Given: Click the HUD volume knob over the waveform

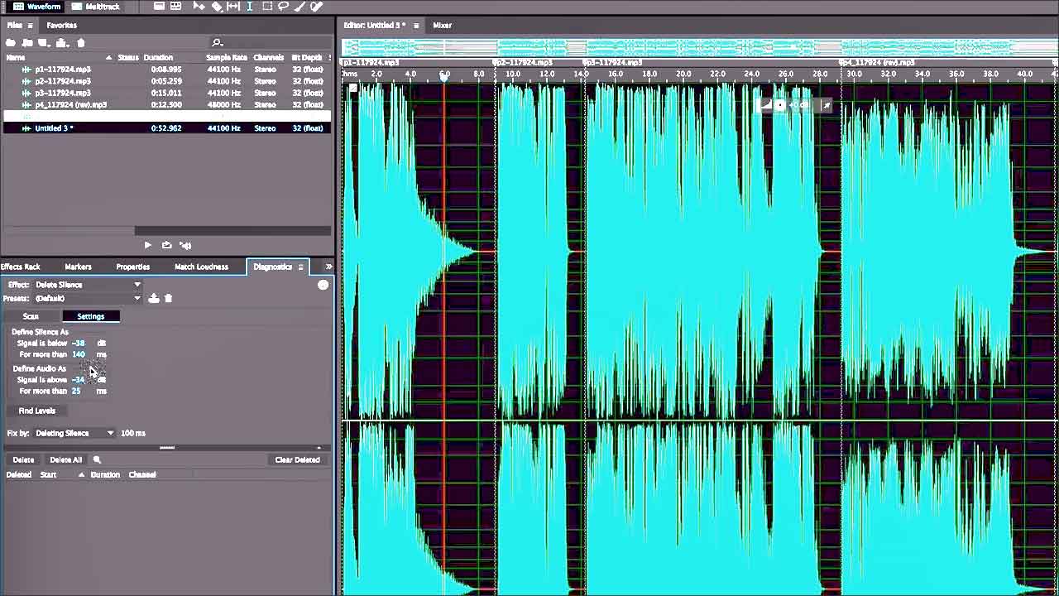Looking at the screenshot, I should tap(780, 105).
